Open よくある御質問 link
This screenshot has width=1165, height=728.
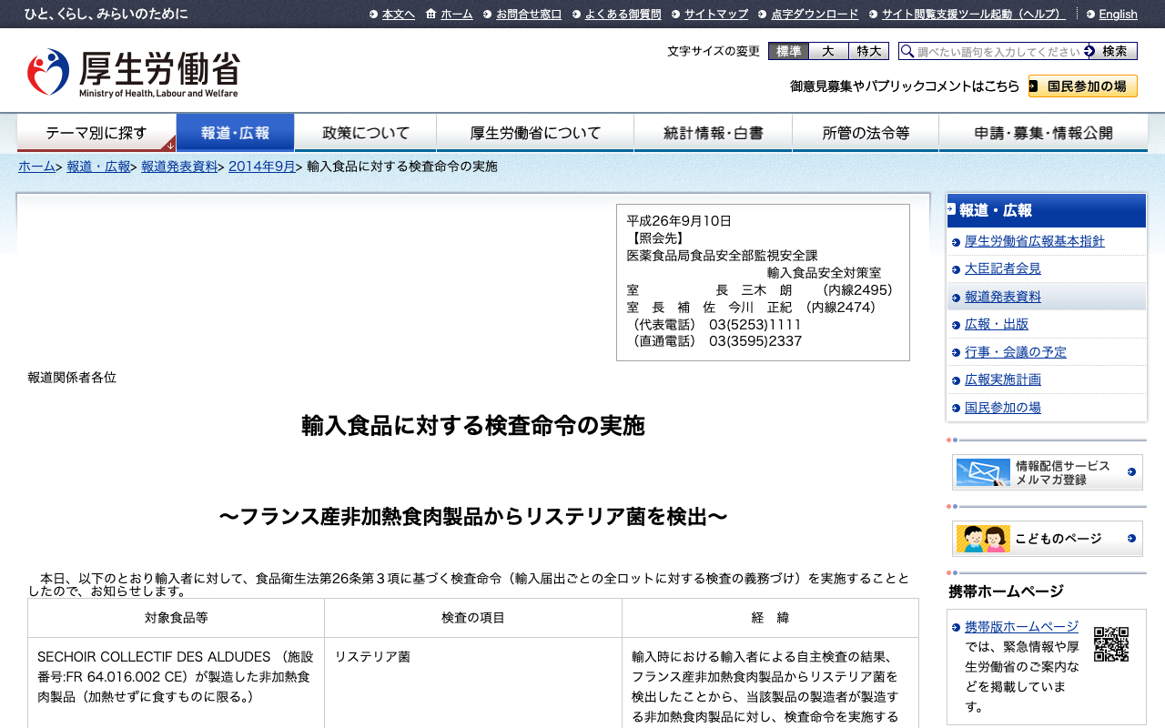coord(623,14)
